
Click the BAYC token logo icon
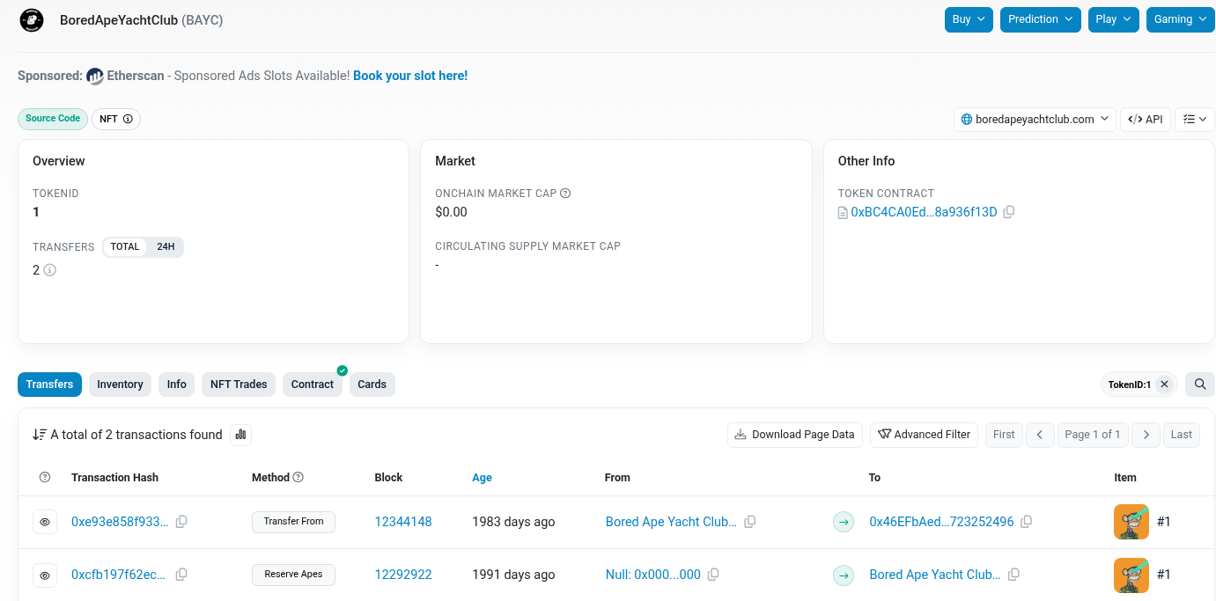[32, 19]
